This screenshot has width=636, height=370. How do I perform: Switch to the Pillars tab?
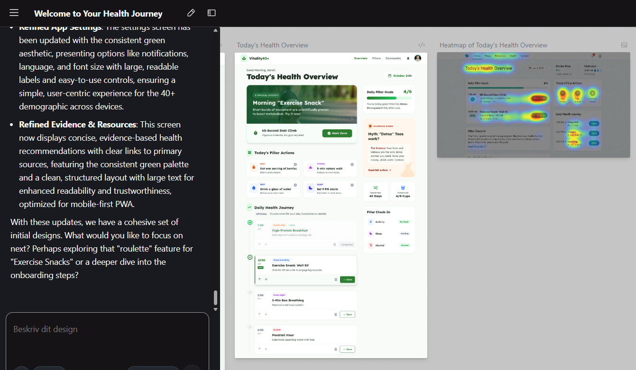point(377,58)
